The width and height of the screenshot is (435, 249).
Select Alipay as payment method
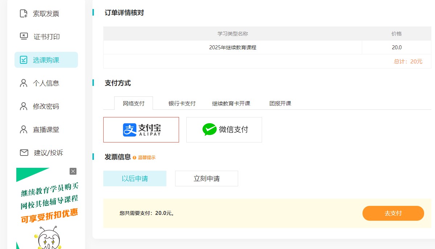(141, 130)
